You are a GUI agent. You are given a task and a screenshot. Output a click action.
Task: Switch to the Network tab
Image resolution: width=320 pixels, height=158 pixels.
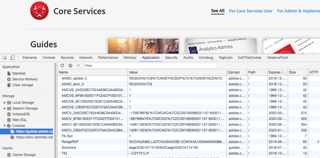pos(86,58)
